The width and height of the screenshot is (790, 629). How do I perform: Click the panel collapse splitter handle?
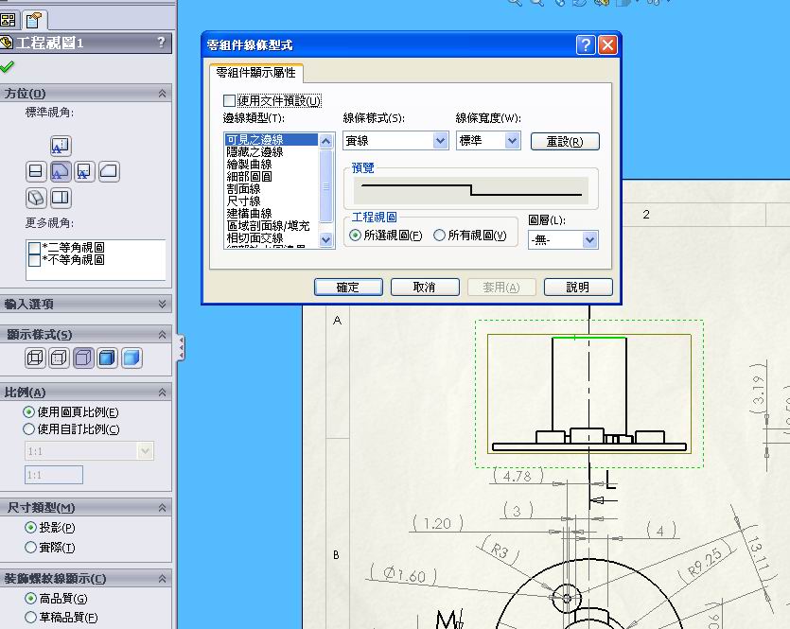coord(181,348)
